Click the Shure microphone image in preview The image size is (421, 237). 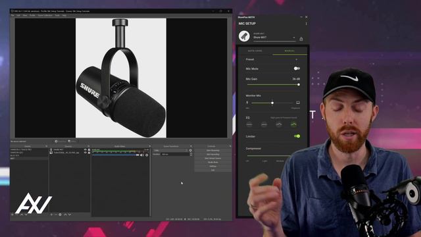coord(121,78)
